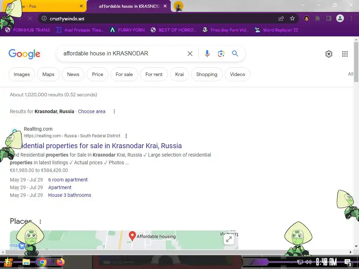The image size is (359, 269).
Task: Bookmark this page with star icon
Action: (292, 19)
